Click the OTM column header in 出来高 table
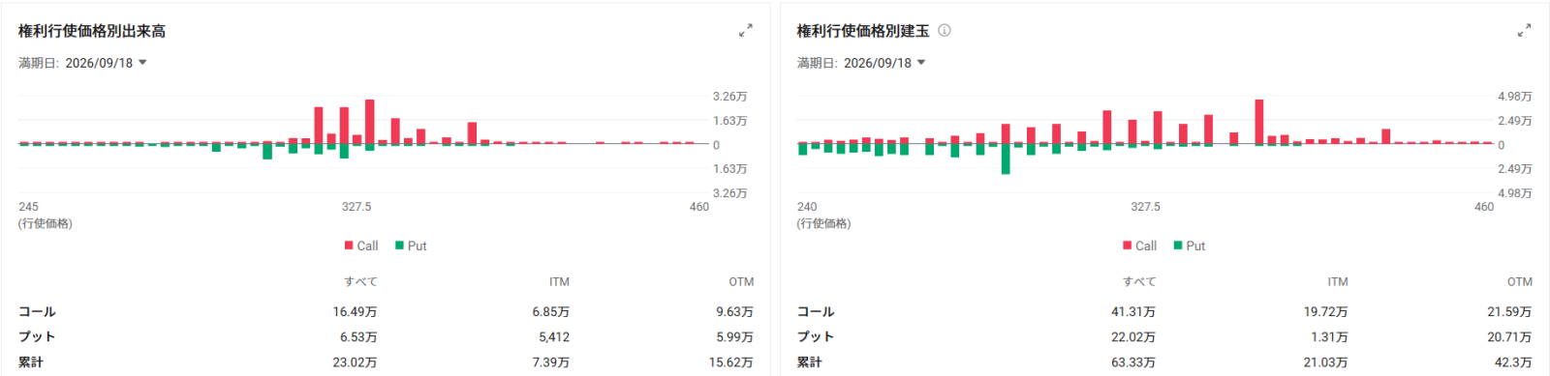This screenshot has width=1550, height=376. click(741, 281)
